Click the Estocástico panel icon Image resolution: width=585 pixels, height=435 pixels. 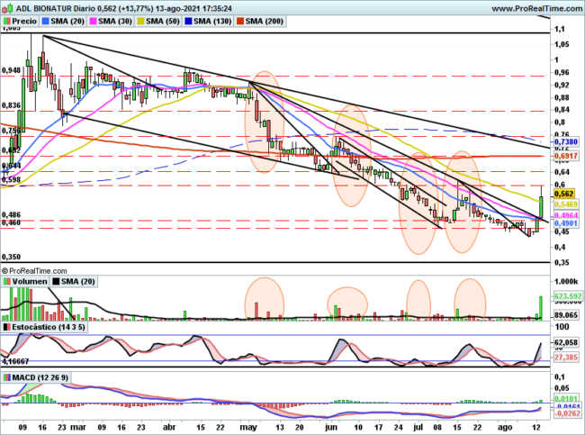[6, 327]
